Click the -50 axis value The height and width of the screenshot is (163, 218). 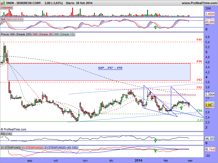click(x=208, y=156)
